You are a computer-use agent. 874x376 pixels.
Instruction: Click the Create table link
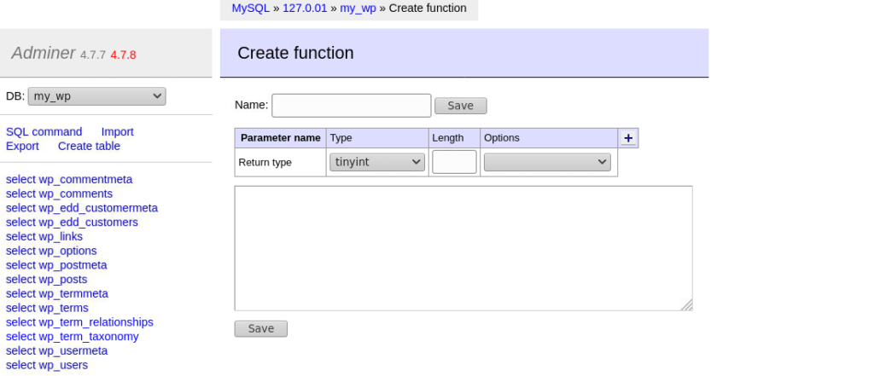[89, 146]
